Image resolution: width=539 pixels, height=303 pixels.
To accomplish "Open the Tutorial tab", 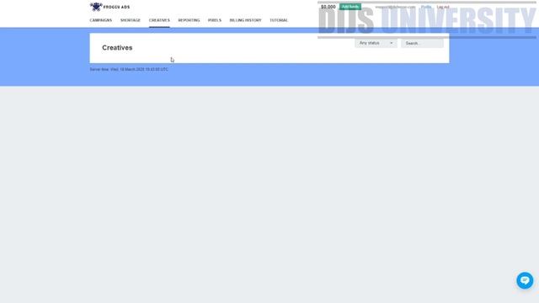I will click(x=279, y=20).
